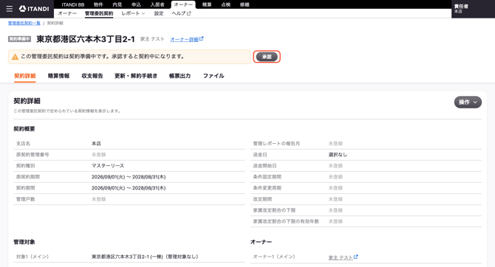Click the 家主 テスト owner link
The image size is (495, 267).
pyautogui.click(x=341, y=257)
